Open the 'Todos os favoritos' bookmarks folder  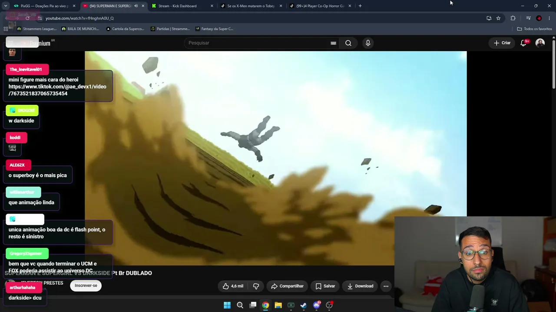[x=534, y=29]
